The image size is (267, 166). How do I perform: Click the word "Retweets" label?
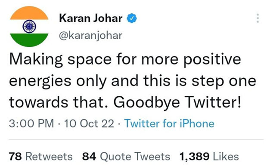tap(49, 156)
